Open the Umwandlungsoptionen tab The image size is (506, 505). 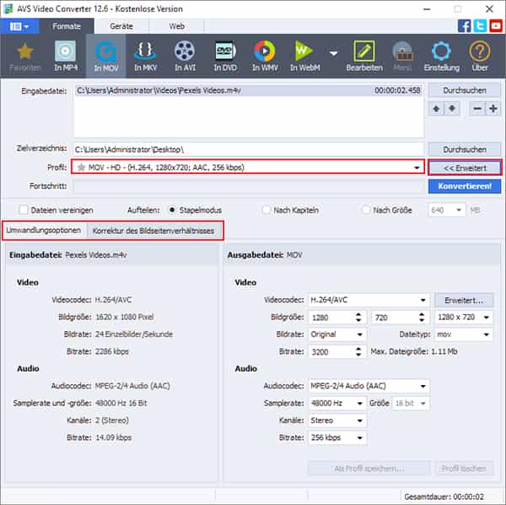[44, 231]
